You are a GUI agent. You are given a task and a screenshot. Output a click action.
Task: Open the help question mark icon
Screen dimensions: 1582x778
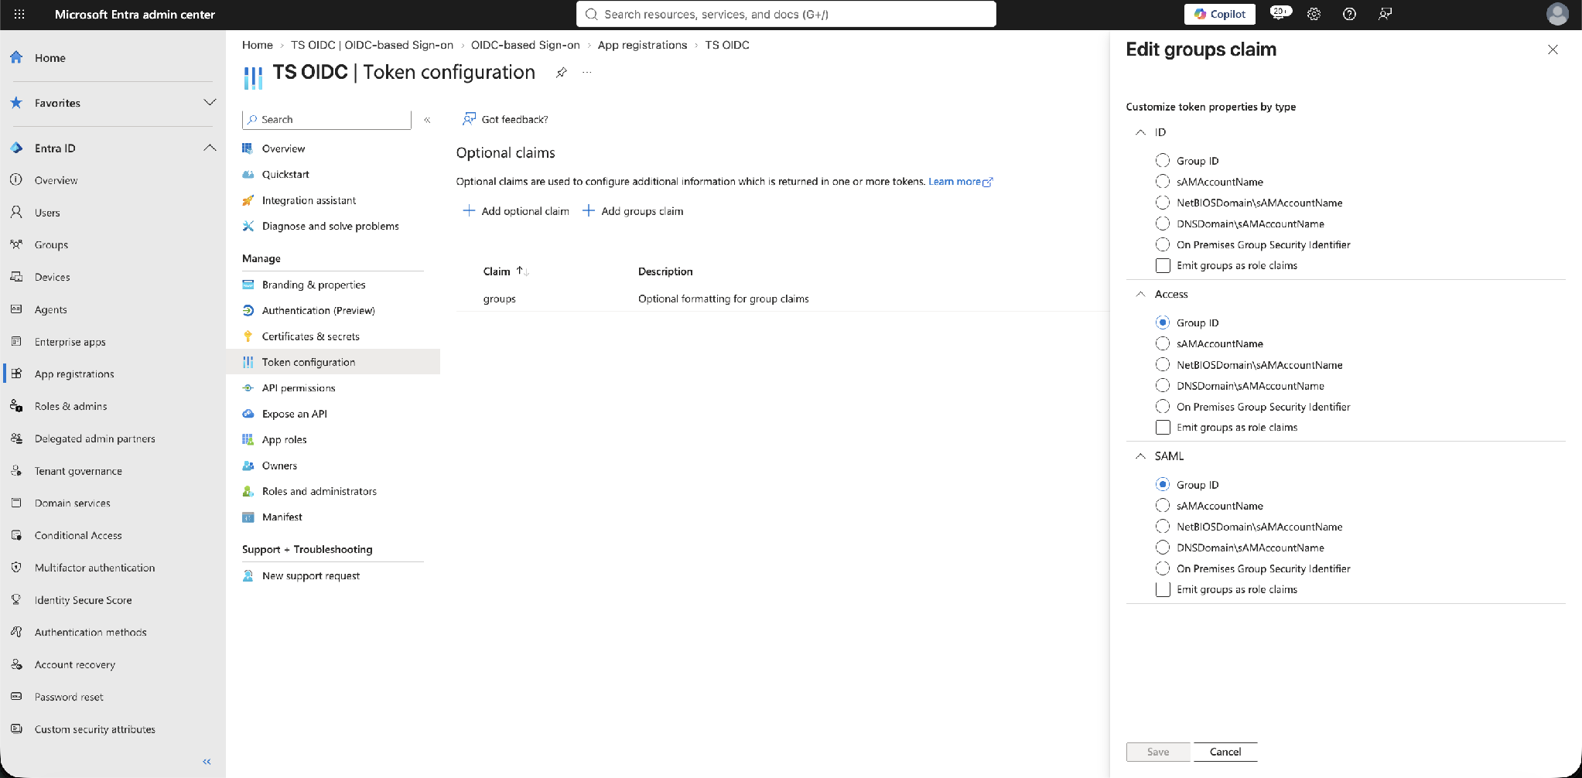1349,14
